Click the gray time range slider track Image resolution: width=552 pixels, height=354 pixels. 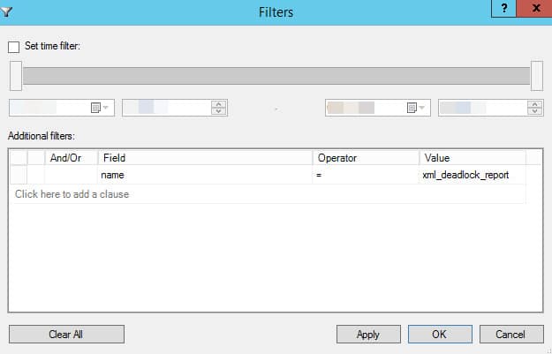(276, 76)
